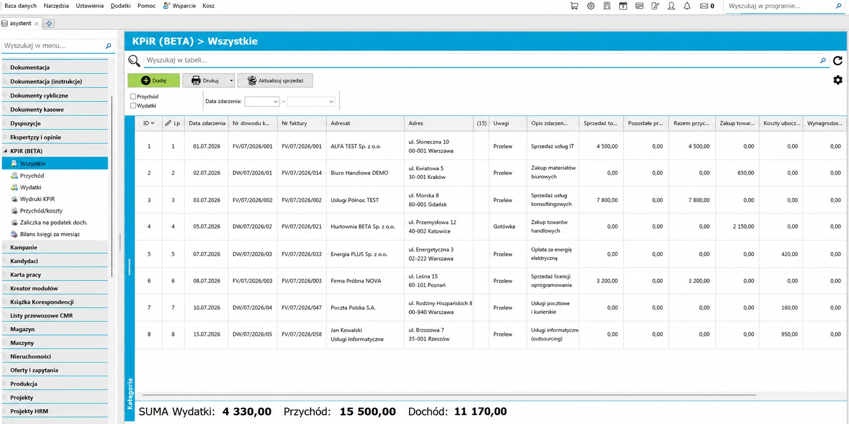Viewport: 849px width, 424px height.
Task: Expand the Dokumenty cykliczne menu group
Action: 6,96
